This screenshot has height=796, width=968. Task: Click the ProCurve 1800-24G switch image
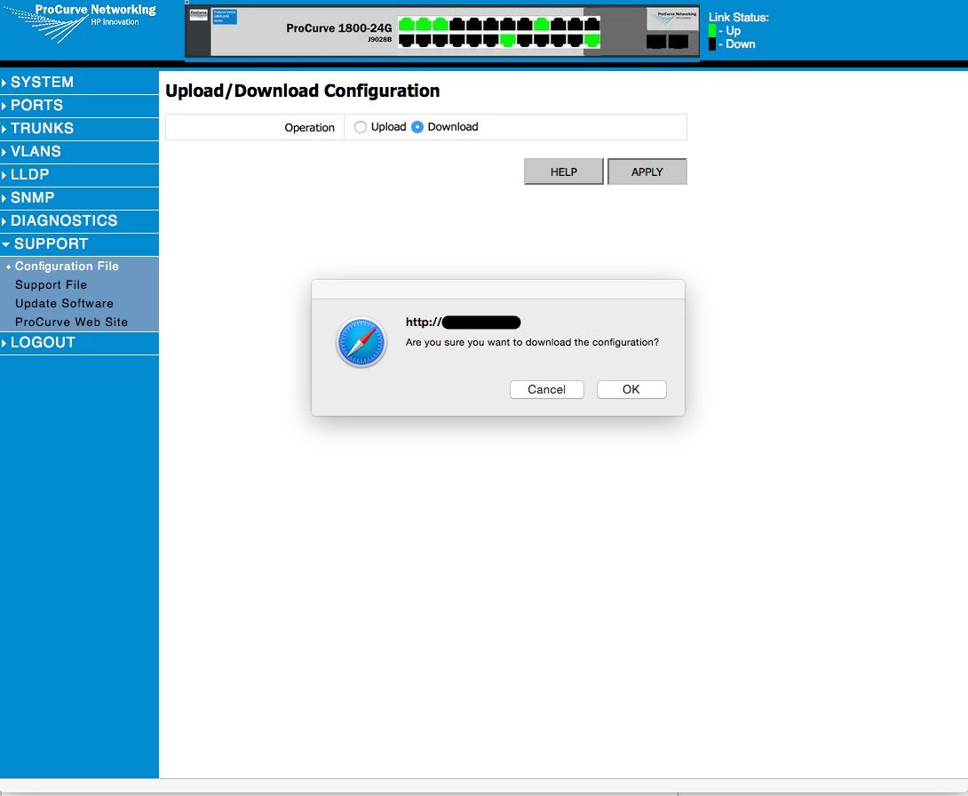click(x=442, y=31)
